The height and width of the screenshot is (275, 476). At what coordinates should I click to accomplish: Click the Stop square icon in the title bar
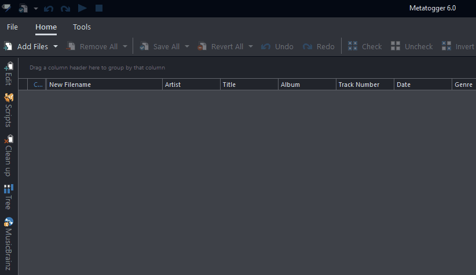click(99, 8)
